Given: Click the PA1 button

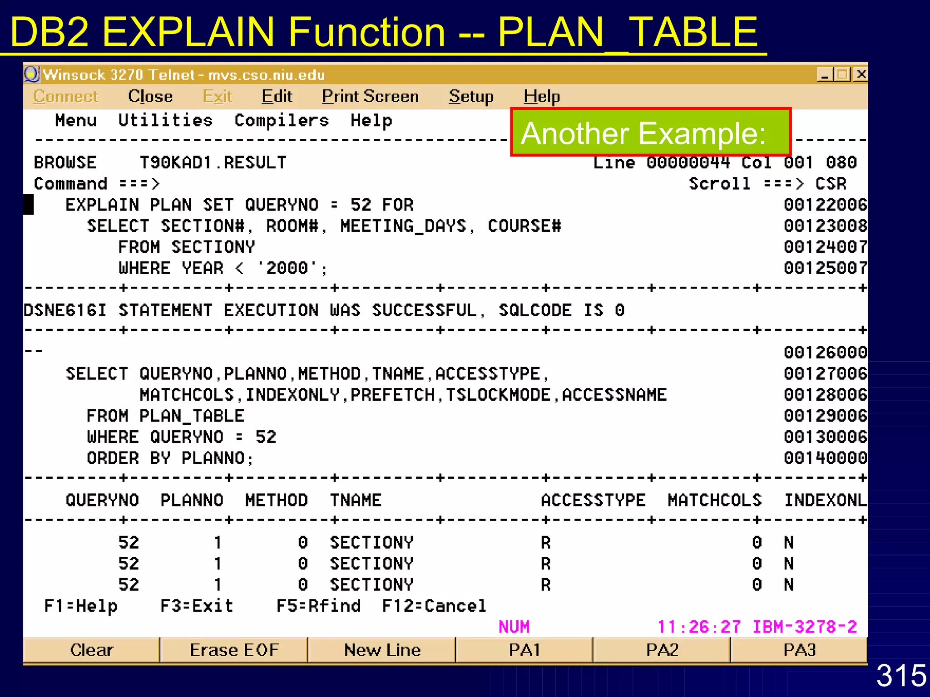Looking at the screenshot, I should tap(524, 650).
